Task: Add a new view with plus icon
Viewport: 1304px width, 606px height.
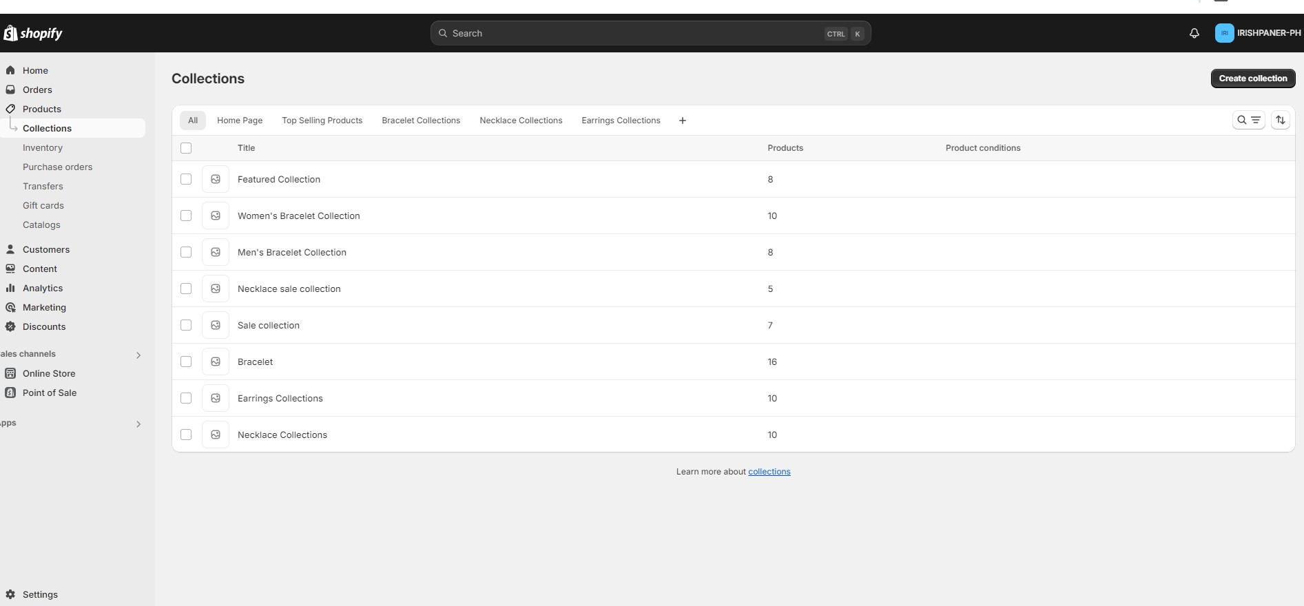Action: click(682, 121)
